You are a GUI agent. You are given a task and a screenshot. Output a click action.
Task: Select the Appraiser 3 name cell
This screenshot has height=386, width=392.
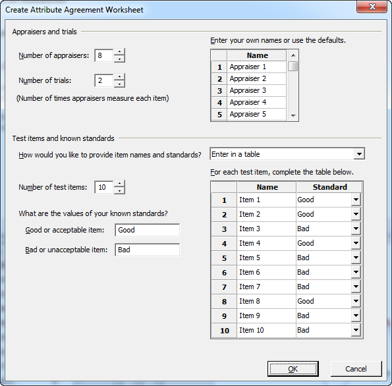point(256,90)
